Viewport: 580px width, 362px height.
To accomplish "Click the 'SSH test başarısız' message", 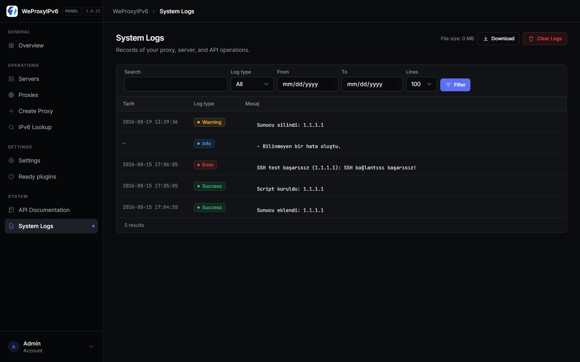I will pyautogui.click(x=336, y=168).
